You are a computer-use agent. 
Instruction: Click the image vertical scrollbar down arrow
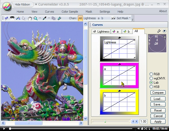point(86,119)
